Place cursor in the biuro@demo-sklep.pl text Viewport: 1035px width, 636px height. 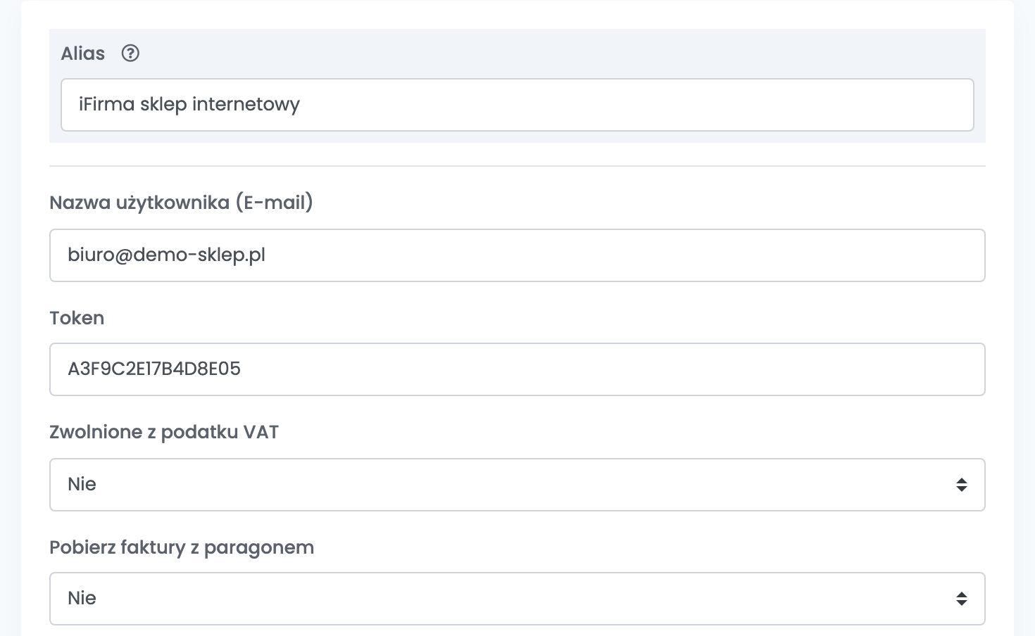[166, 255]
